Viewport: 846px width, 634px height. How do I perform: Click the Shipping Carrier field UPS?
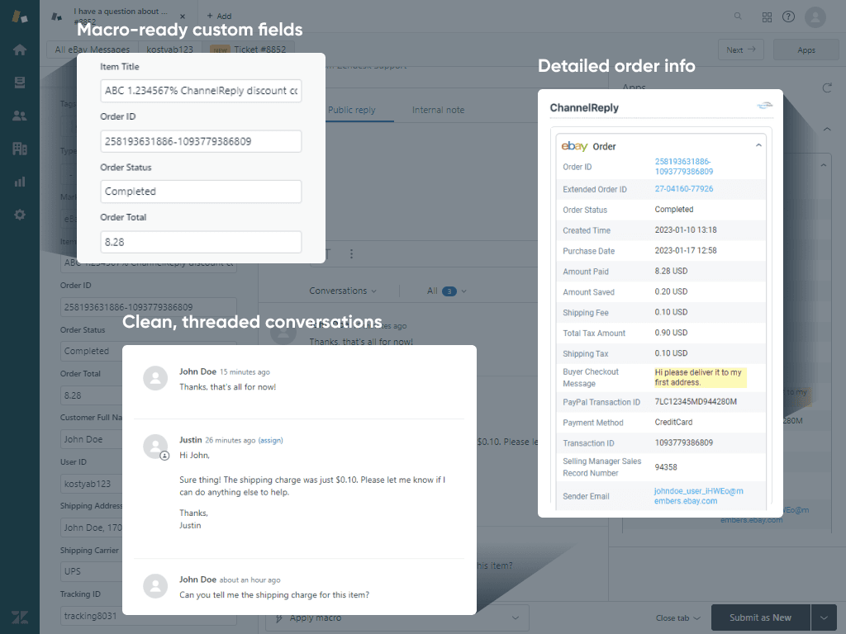91,571
